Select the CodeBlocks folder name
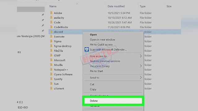 [x=61, y=27]
